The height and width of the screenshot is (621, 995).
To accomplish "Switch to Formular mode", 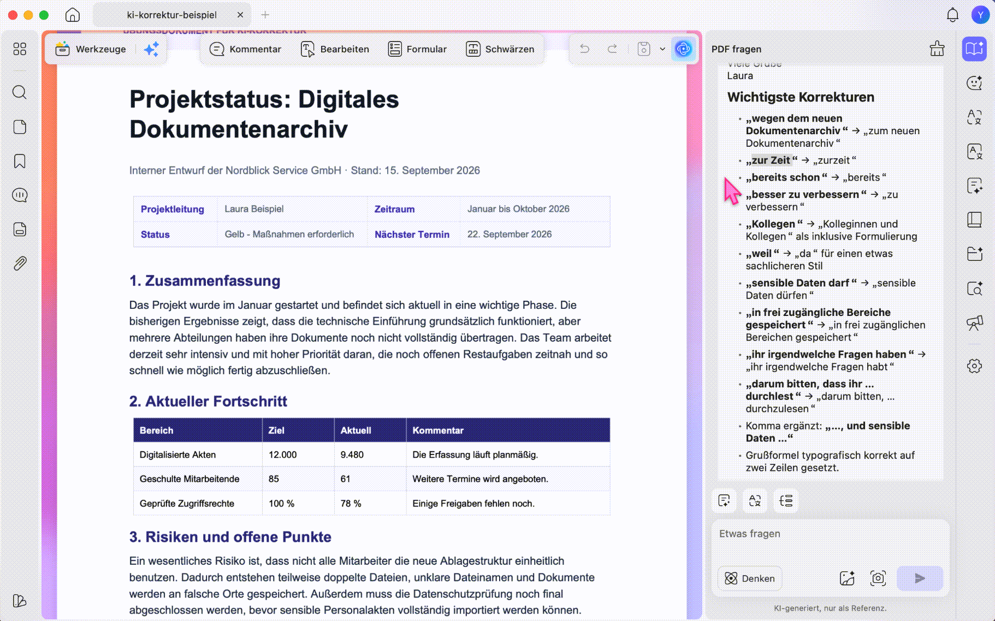I will point(417,49).
